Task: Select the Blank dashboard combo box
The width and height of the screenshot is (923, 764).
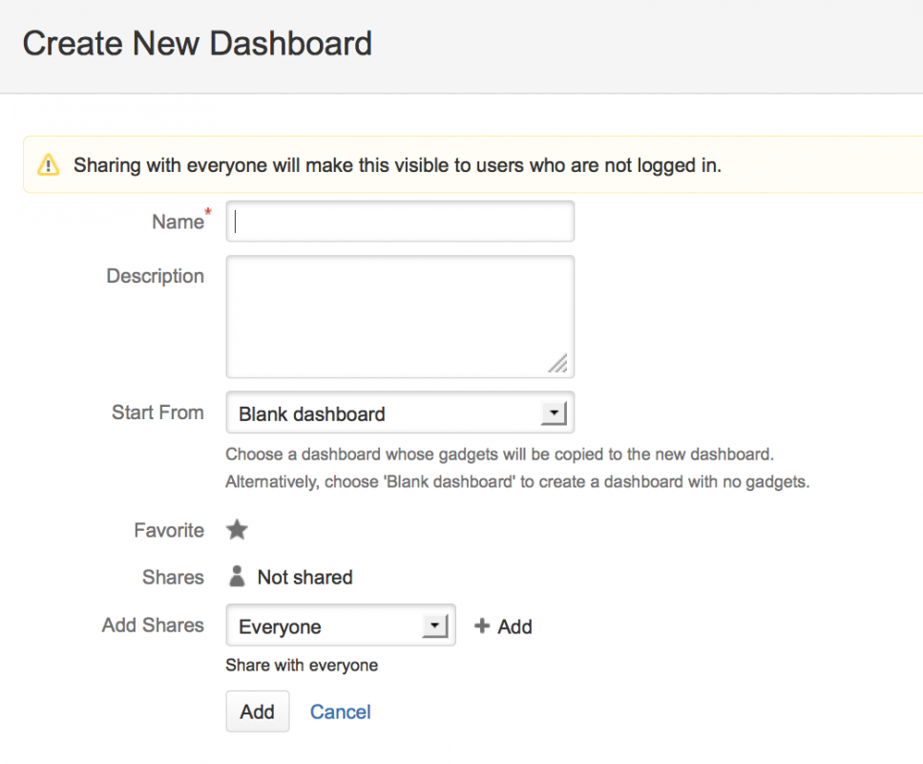Action: [382, 414]
